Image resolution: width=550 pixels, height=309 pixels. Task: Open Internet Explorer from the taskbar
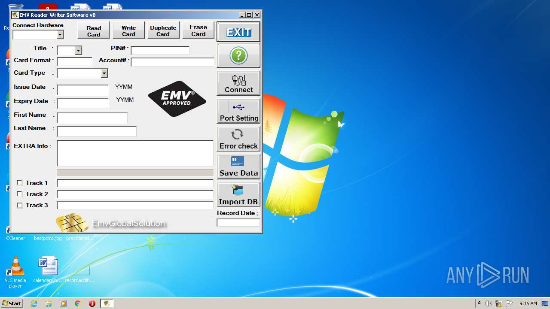(34, 303)
